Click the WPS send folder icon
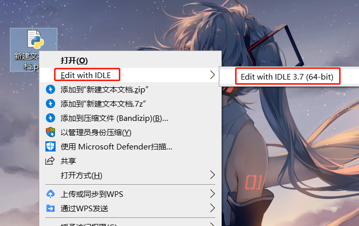Viewport: 359px width, 226px height. click(50, 208)
